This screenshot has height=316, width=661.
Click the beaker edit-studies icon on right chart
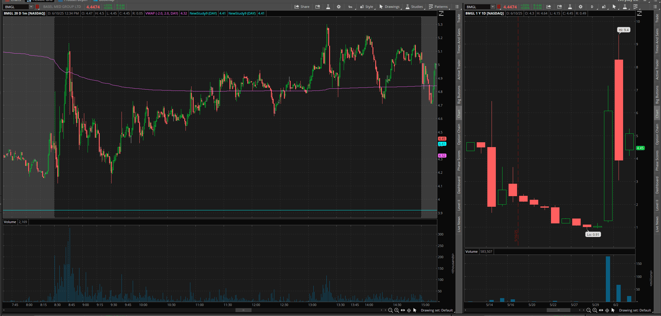(x=570, y=7)
